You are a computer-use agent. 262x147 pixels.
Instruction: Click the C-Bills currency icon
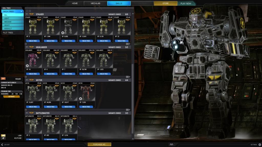(x=3, y=138)
